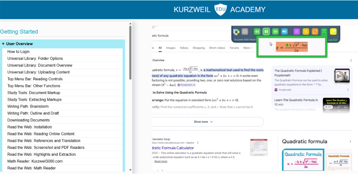This screenshot has width=358, height=174.
Task: Open Study Tools: Document Markup topic
Action: [62, 93]
